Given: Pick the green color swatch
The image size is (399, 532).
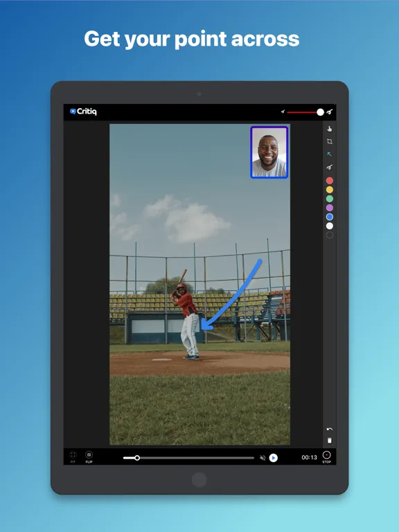Looking at the screenshot, I should (330, 199).
